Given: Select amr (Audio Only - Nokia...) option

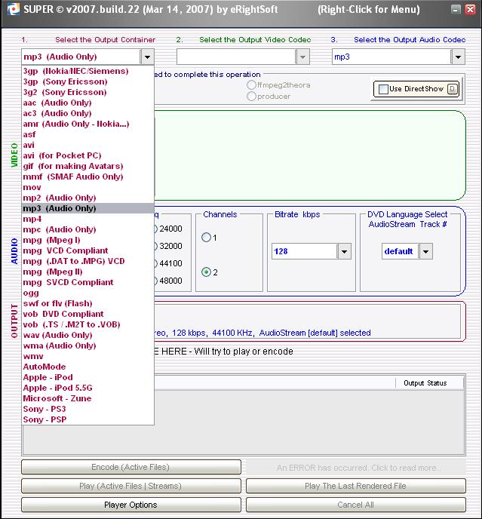Looking at the screenshot, I should point(87,124).
